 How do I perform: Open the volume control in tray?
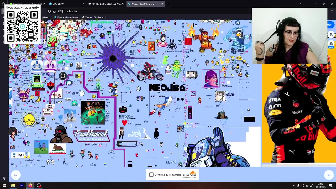point(302,186)
